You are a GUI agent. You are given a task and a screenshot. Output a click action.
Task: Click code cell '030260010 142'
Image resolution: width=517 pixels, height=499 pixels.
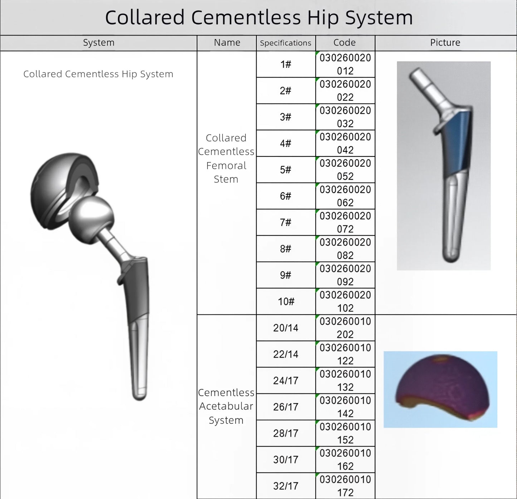click(x=345, y=407)
